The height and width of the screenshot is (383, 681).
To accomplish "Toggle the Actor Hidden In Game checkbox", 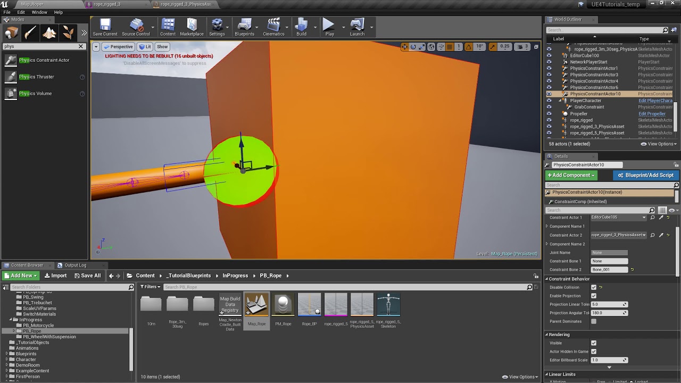I will click(594, 352).
